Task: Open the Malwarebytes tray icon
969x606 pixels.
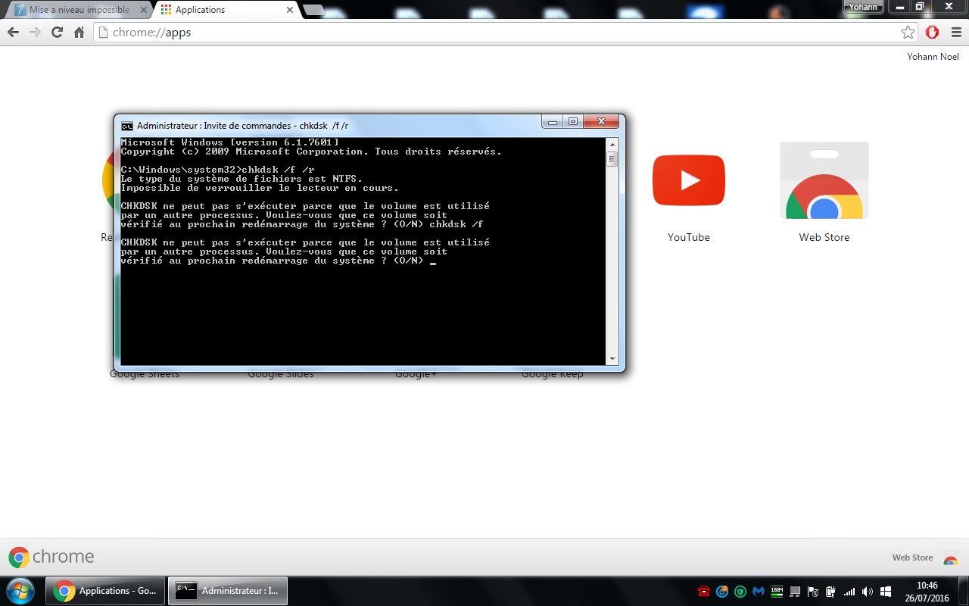Action: tap(759, 591)
